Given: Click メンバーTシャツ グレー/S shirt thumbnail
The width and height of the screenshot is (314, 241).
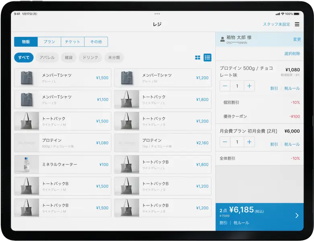Looking at the screenshot, I should 27,99.
